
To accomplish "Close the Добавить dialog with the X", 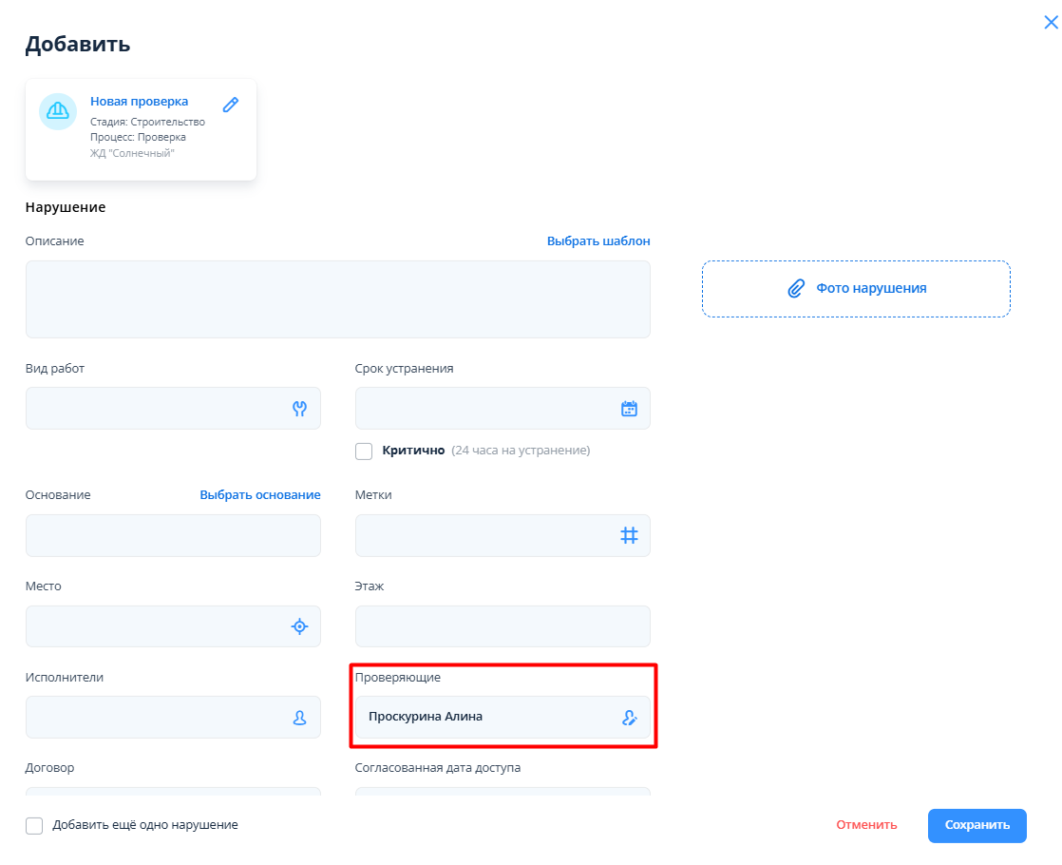I will coord(1051,24).
